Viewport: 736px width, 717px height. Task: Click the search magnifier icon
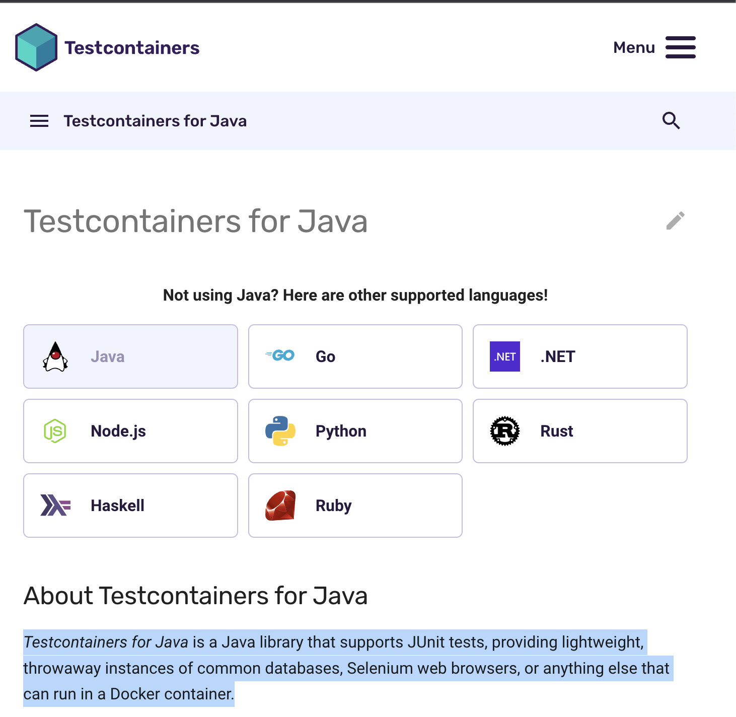(671, 121)
